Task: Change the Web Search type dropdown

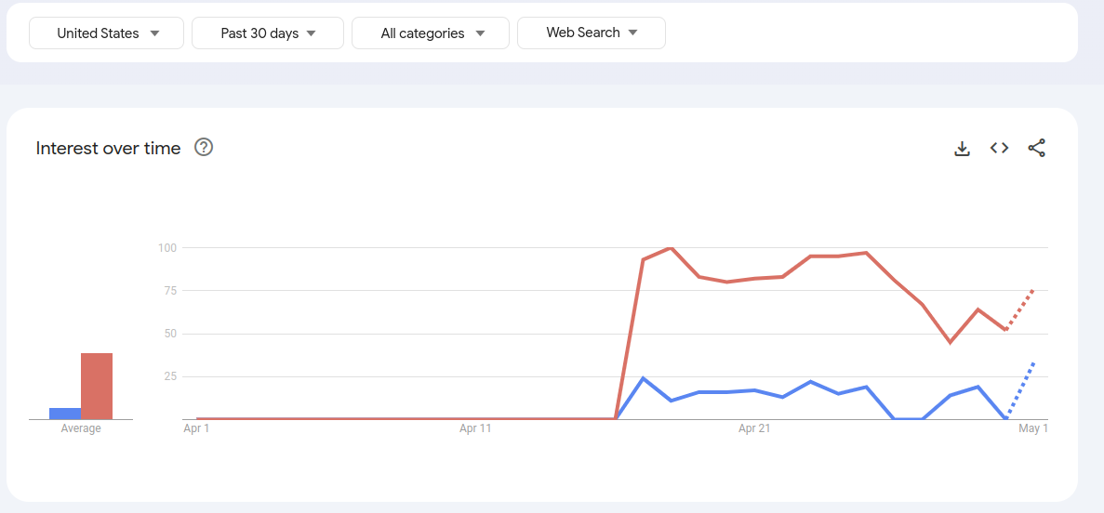Action: tap(592, 33)
